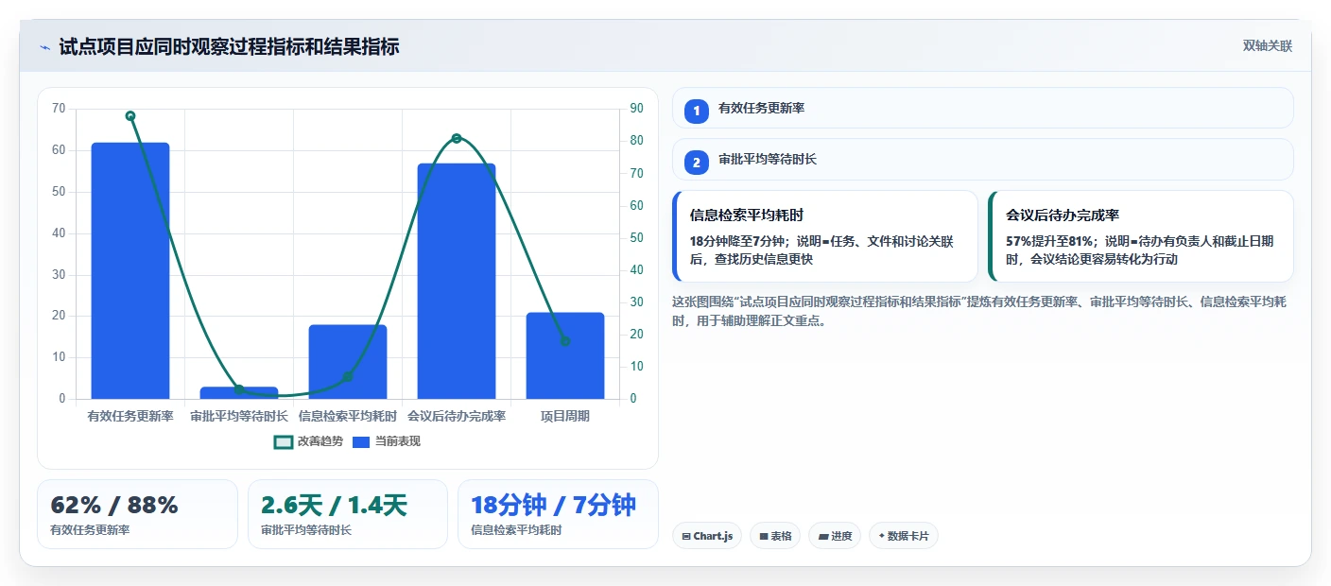This screenshot has height=586, width=1331.
Task: Click the 信息检索平均耗时 axis label
Action: point(348,416)
